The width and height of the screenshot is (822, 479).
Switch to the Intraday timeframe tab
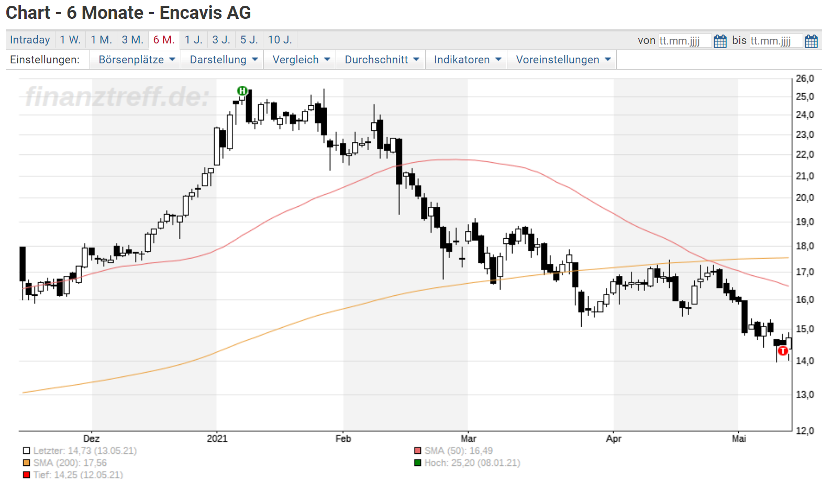30,40
